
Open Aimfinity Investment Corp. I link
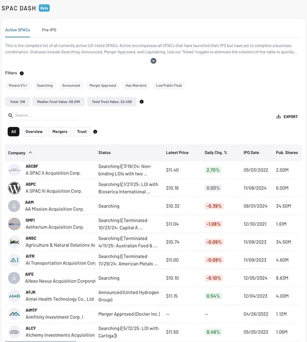click(x=54, y=317)
